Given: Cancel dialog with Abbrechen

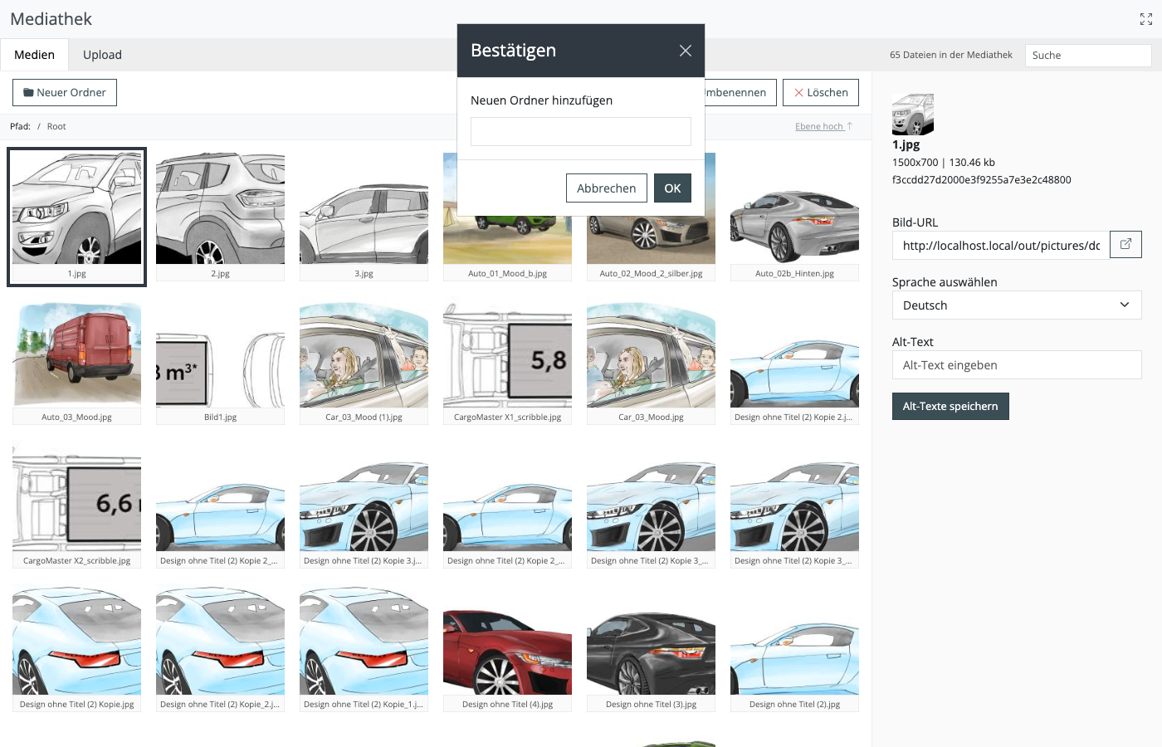Looking at the screenshot, I should tap(607, 188).
